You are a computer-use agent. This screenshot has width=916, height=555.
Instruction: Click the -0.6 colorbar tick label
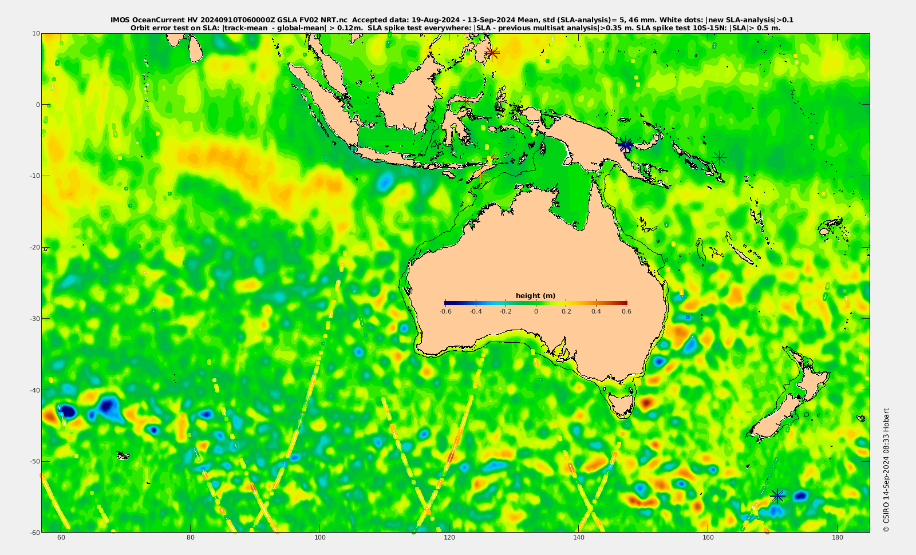(x=445, y=311)
